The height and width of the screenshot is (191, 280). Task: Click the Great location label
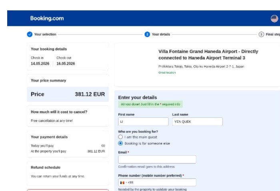167,73
